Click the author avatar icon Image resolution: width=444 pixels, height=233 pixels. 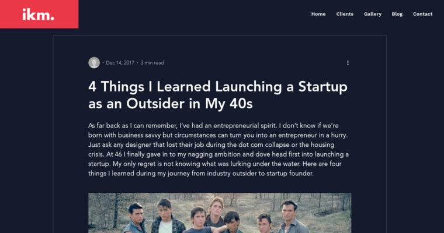(94, 63)
